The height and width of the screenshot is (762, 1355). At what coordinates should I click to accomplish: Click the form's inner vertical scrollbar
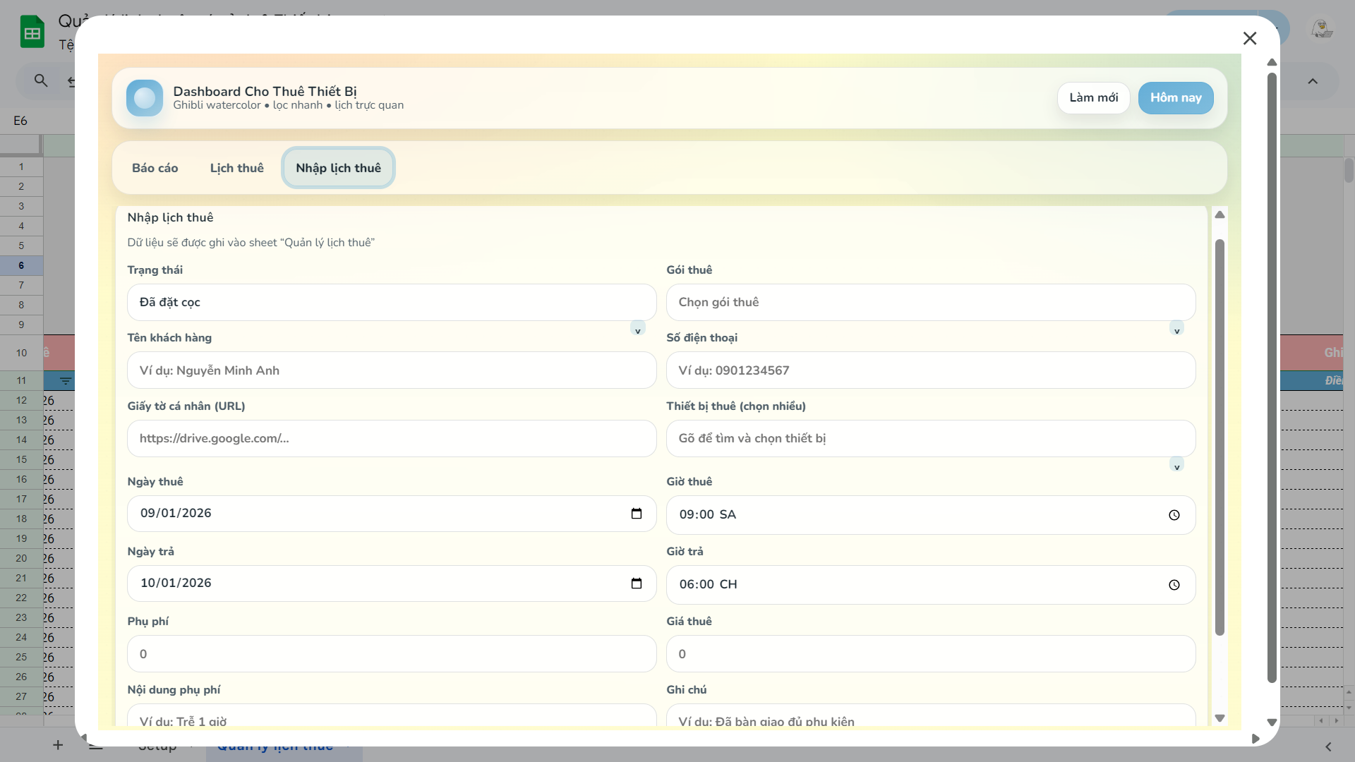(x=1219, y=437)
